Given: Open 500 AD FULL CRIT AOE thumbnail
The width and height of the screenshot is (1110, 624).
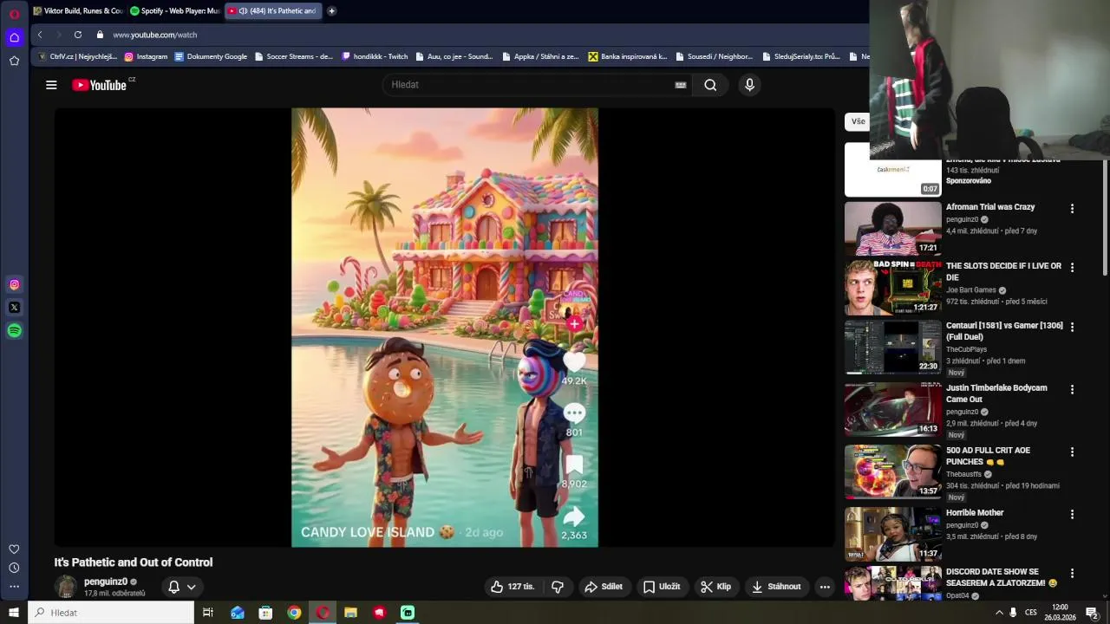Looking at the screenshot, I should (892, 471).
